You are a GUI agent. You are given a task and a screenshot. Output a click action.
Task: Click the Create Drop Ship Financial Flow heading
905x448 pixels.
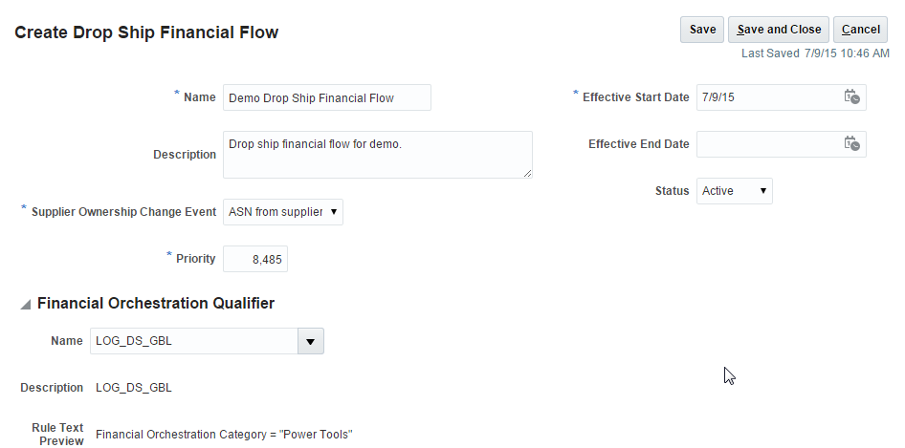point(146,32)
